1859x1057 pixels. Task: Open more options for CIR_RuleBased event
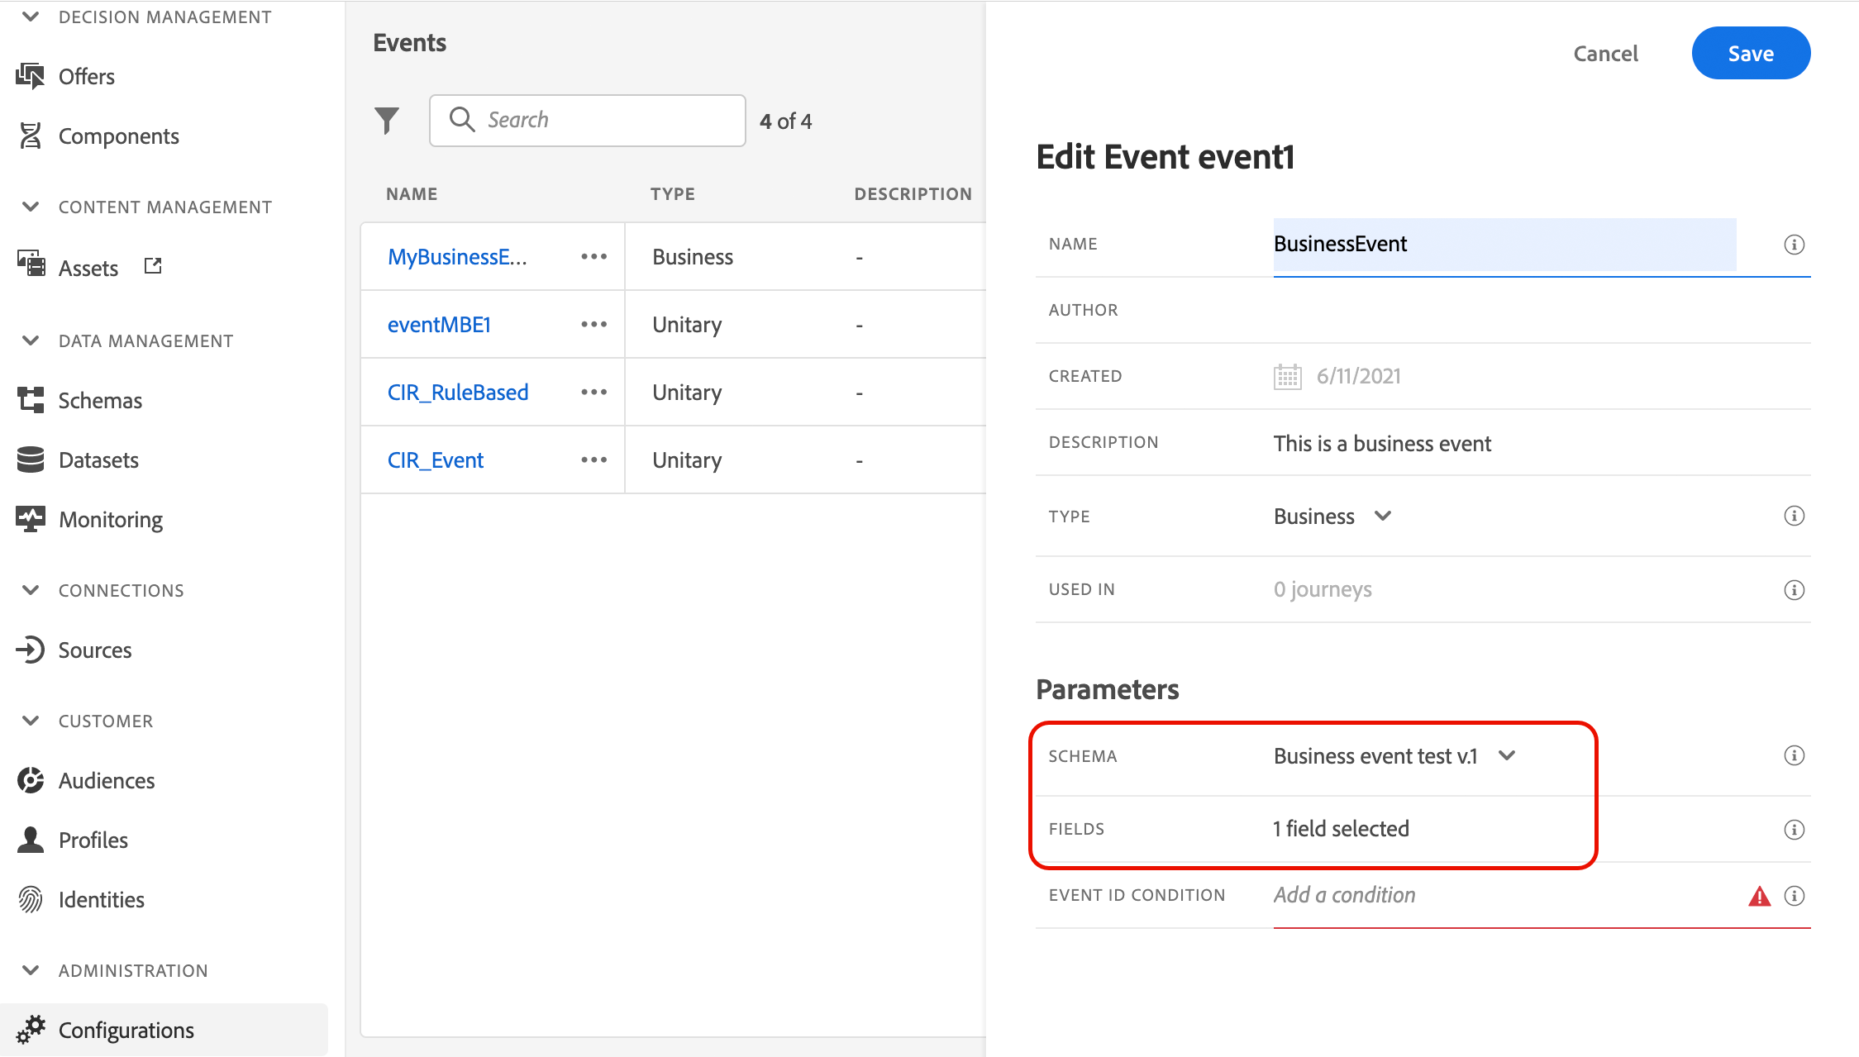click(x=593, y=392)
